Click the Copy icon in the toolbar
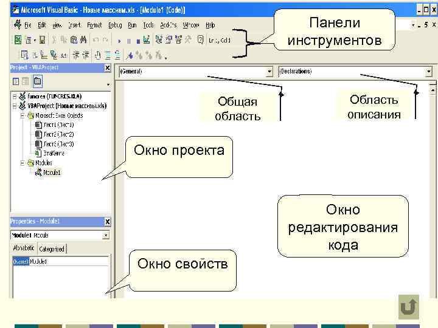Screen dimensions: 438x328 [x=64, y=40]
